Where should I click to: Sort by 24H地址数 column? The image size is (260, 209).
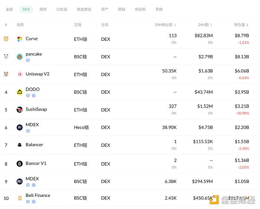pyautogui.click(x=165, y=25)
